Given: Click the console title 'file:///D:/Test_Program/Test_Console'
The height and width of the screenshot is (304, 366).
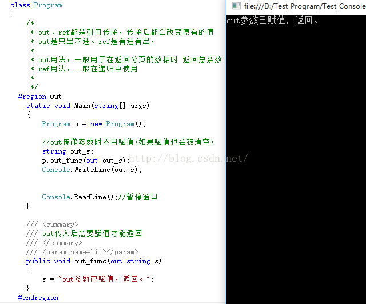Looking at the screenshot, I should (305, 6).
